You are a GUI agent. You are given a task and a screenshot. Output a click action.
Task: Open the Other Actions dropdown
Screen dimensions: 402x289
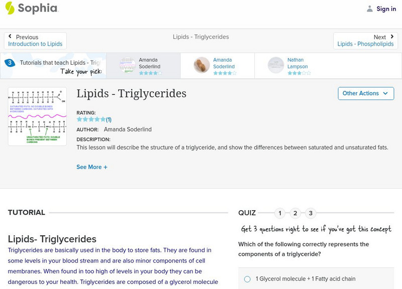pos(365,93)
